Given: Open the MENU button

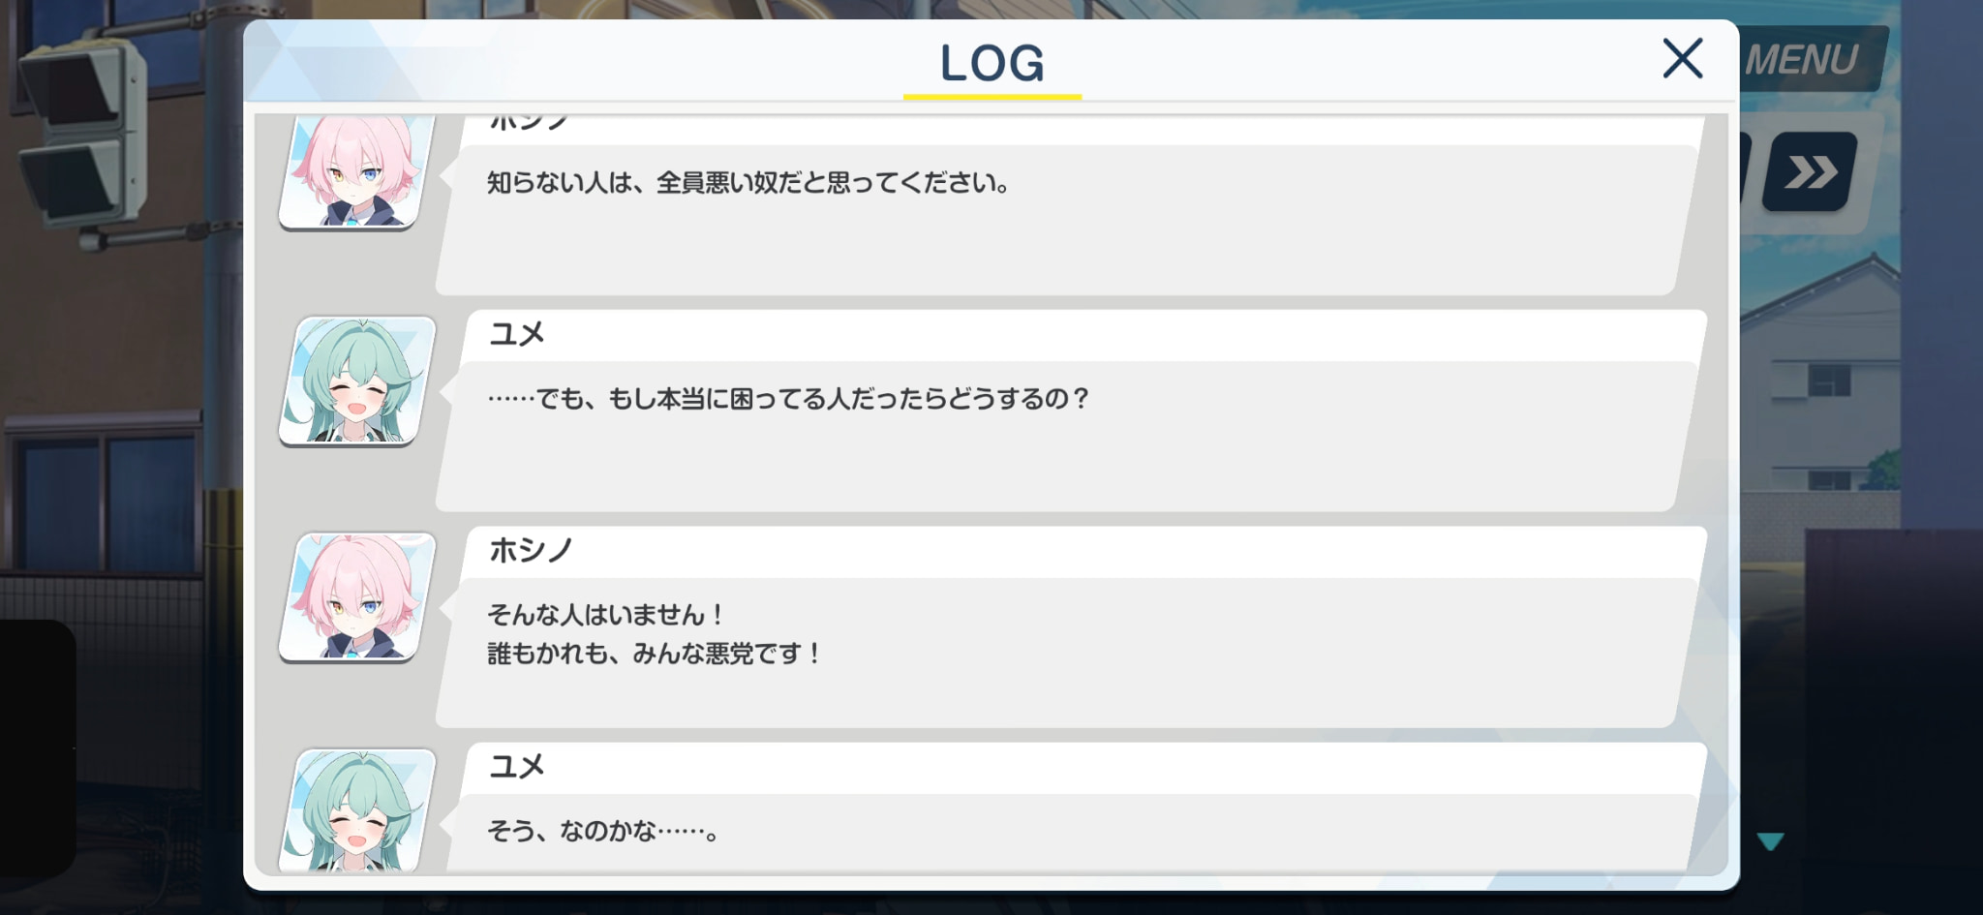Looking at the screenshot, I should pos(1809,60).
